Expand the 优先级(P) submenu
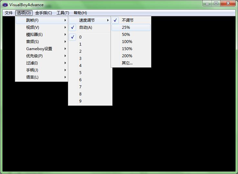 (42, 56)
